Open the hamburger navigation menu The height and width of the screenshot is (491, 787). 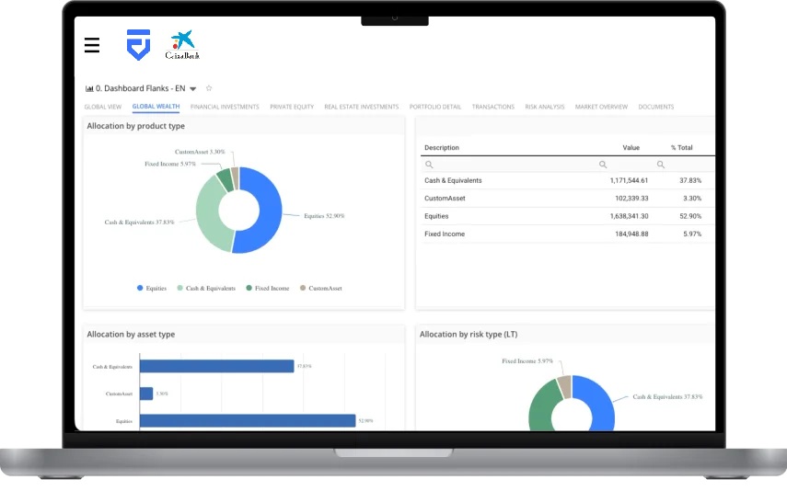[x=92, y=45]
